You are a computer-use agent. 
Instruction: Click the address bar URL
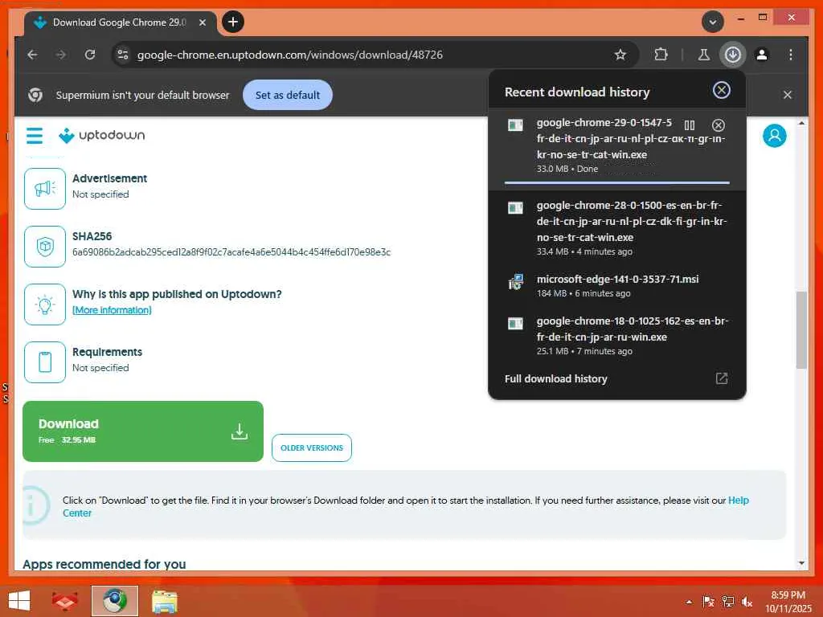pos(289,55)
